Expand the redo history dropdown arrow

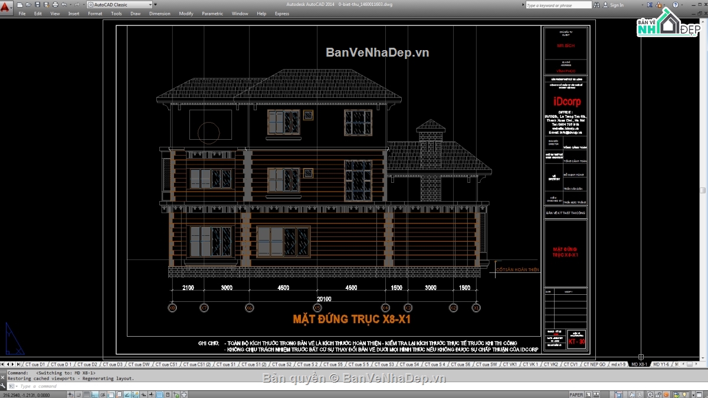pos(83,5)
